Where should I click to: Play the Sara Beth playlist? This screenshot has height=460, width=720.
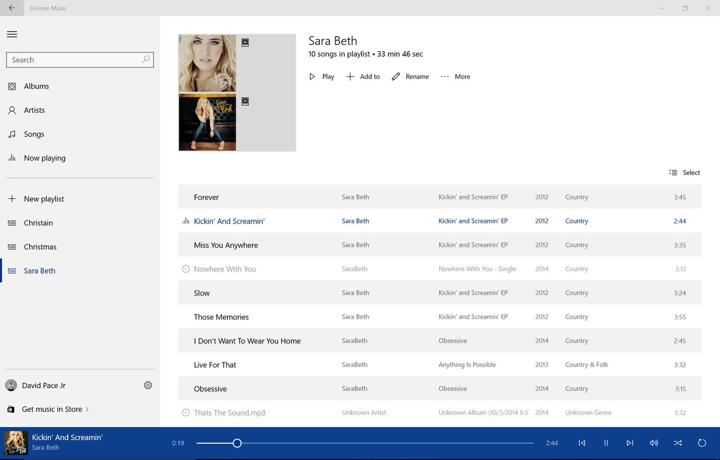click(322, 77)
